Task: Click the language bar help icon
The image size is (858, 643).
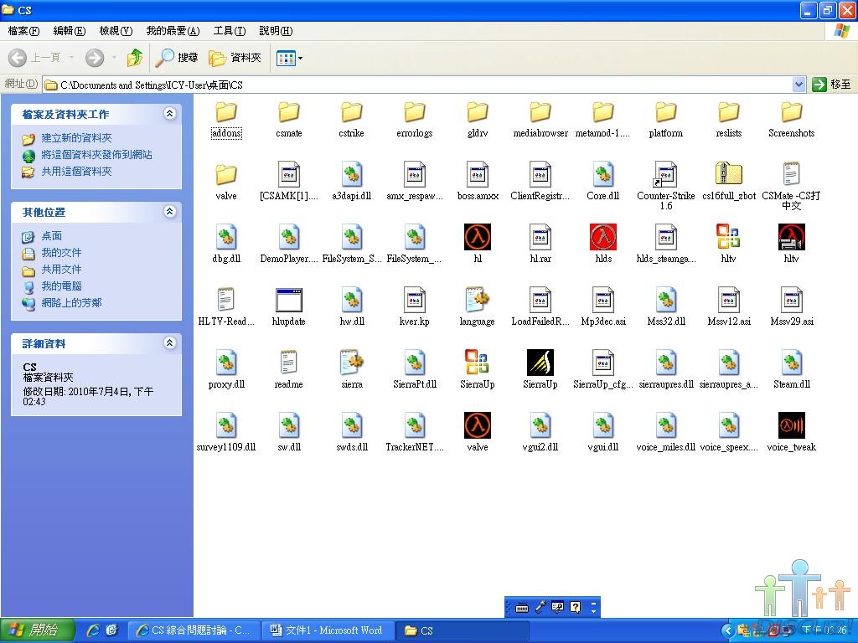Action: click(x=575, y=607)
